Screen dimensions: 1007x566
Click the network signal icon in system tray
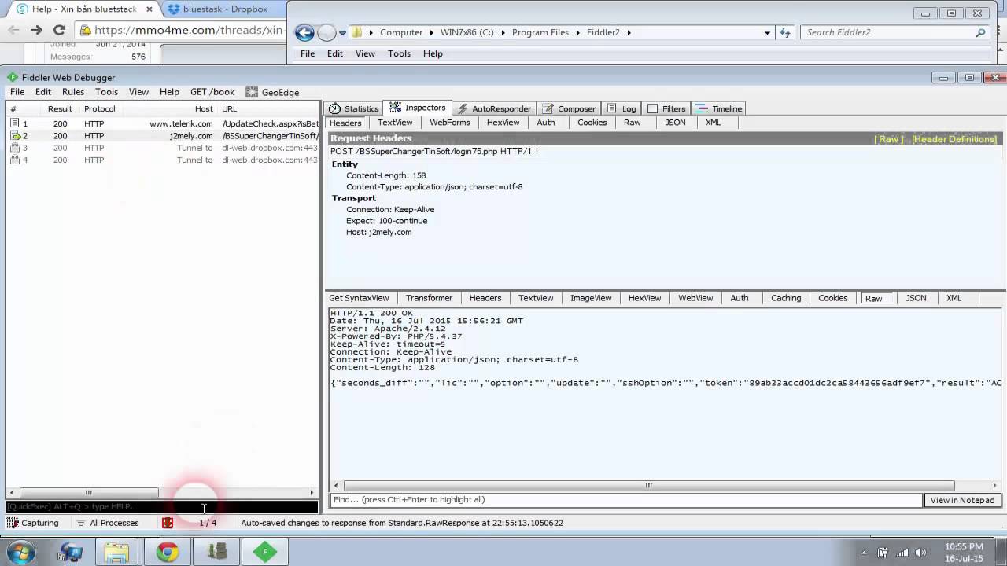click(902, 553)
